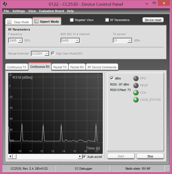Viewport: 172px width, 174px height.
Task: Click the FIFO label text
Action: (143, 78)
